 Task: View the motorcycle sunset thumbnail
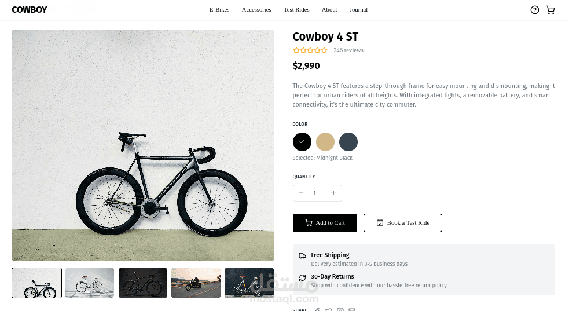pos(196,283)
